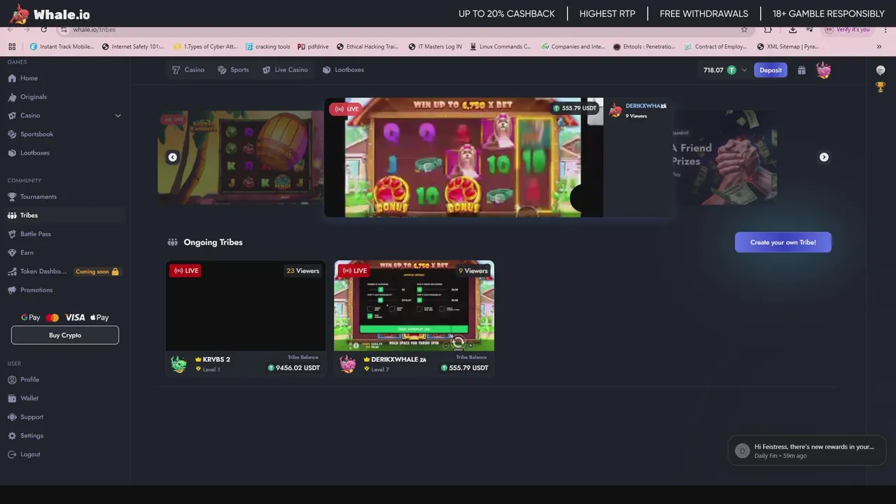Expand the Casino sidebar chevron
The height and width of the screenshot is (504, 896).
pyautogui.click(x=118, y=115)
